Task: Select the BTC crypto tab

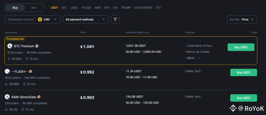Action: tap(64, 8)
